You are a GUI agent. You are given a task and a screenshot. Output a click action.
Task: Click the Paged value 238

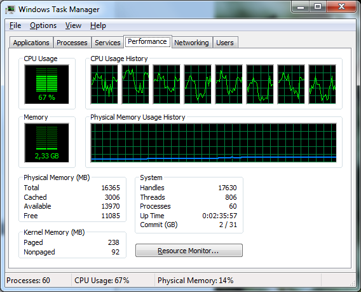pos(114,242)
